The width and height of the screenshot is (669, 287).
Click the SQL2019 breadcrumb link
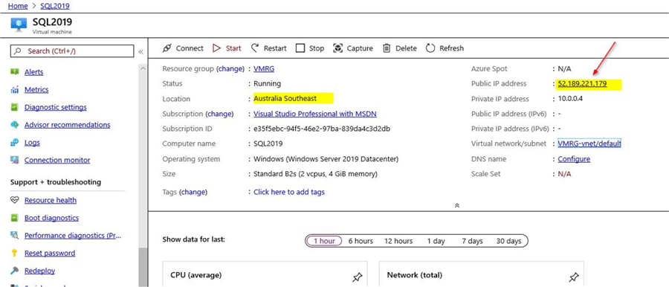55,6
